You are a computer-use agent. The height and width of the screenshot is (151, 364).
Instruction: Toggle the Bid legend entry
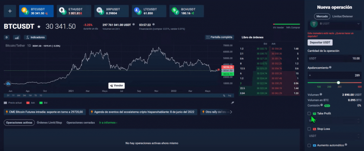click(x=43, y=103)
